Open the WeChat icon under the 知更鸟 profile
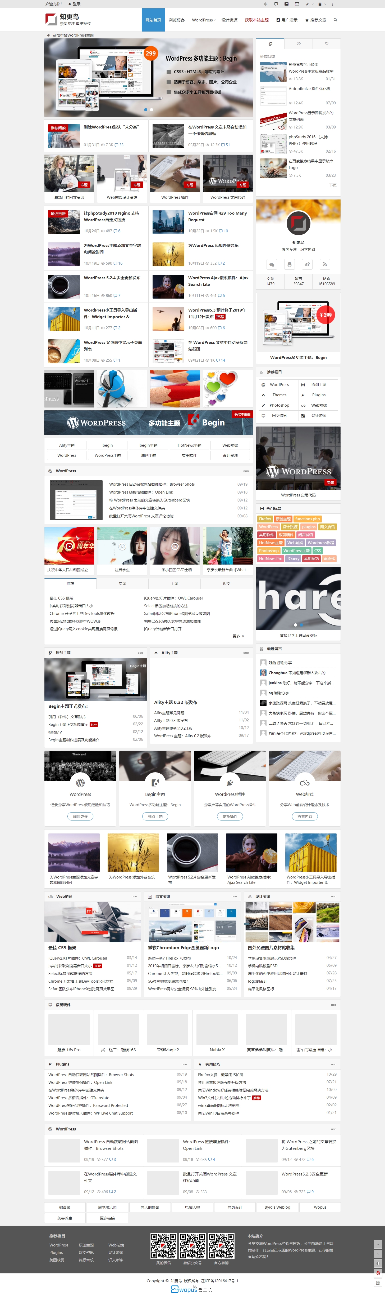The image size is (385, 1300). pyautogui.click(x=272, y=264)
